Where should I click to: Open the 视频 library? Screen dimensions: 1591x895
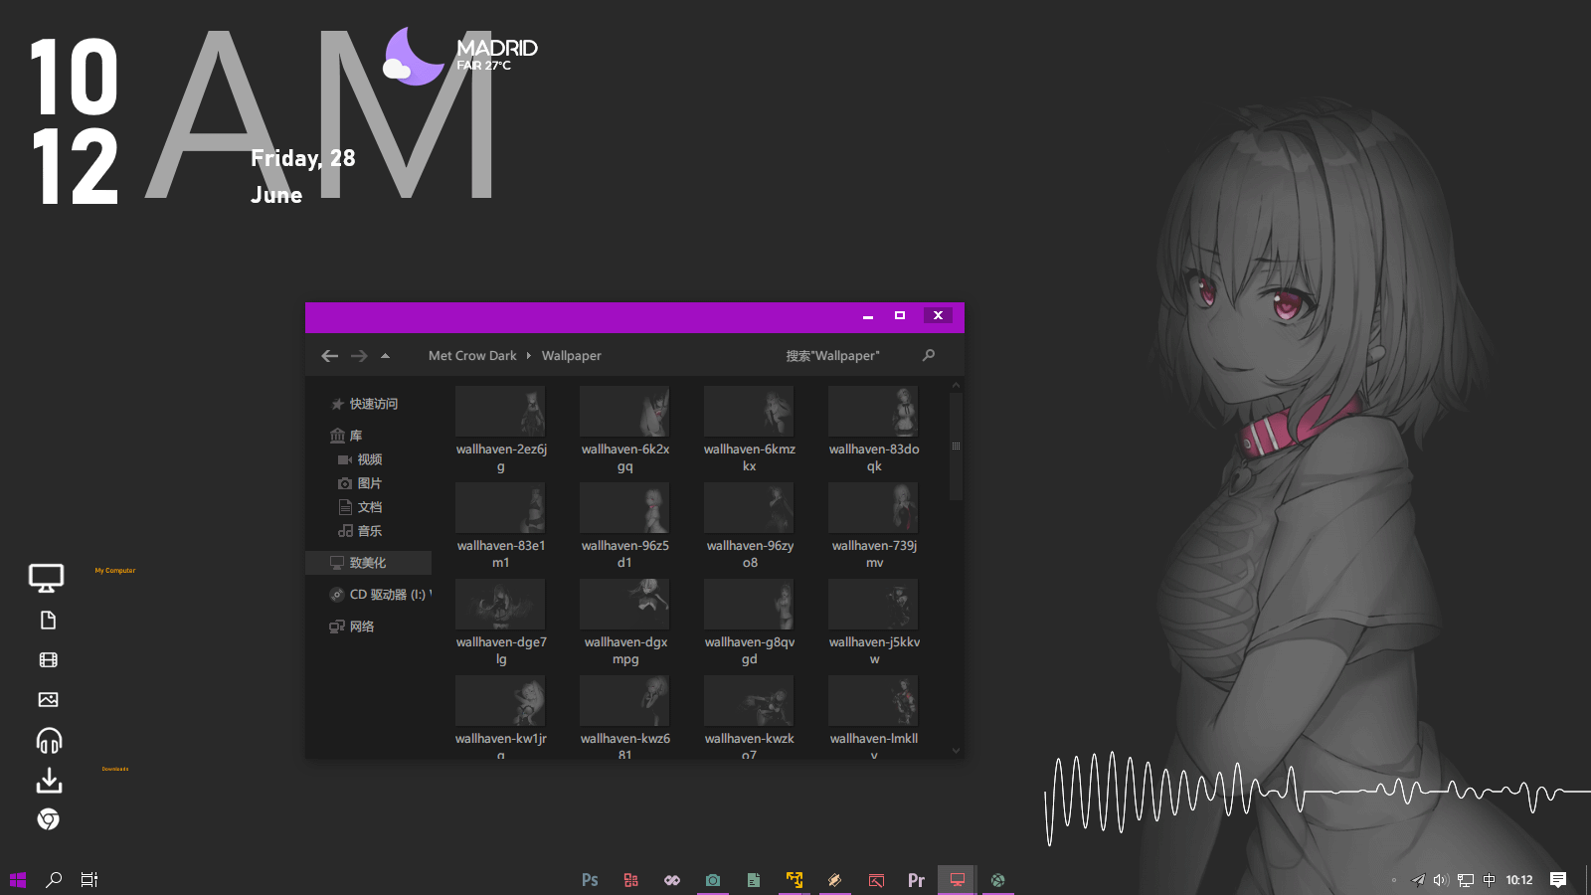[369, 459]
